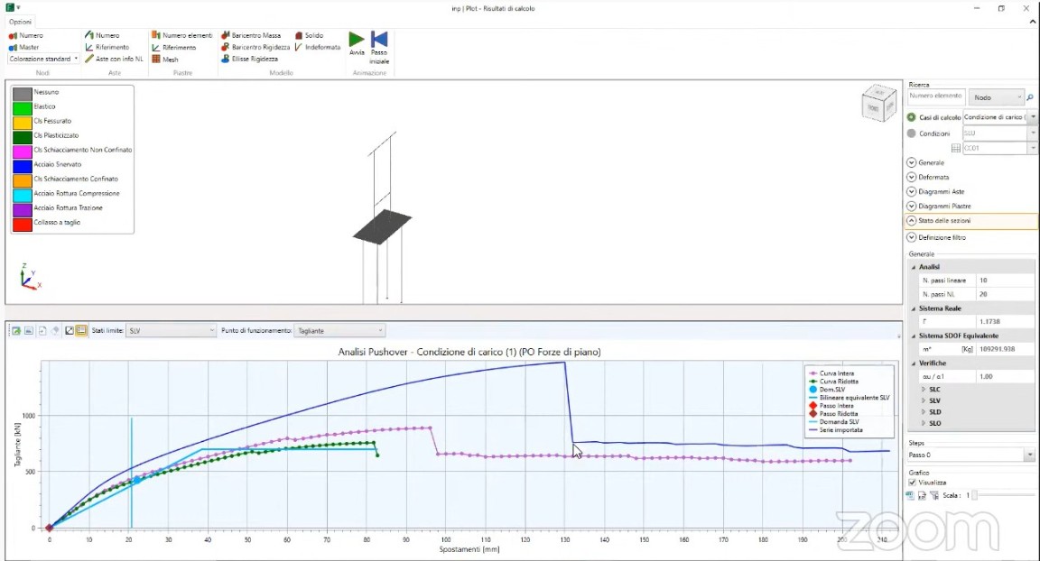Click the Scala slider handle

tap(974, 495)
